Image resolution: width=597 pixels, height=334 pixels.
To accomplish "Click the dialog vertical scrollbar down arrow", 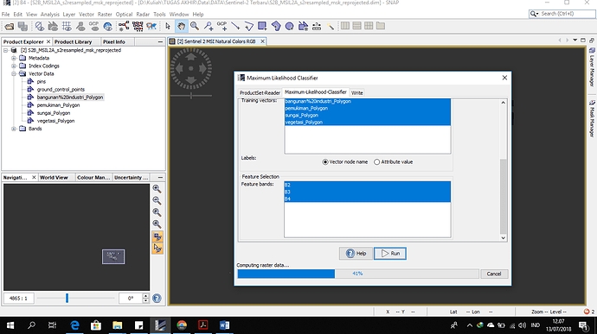I will click(x=504, y=238).
